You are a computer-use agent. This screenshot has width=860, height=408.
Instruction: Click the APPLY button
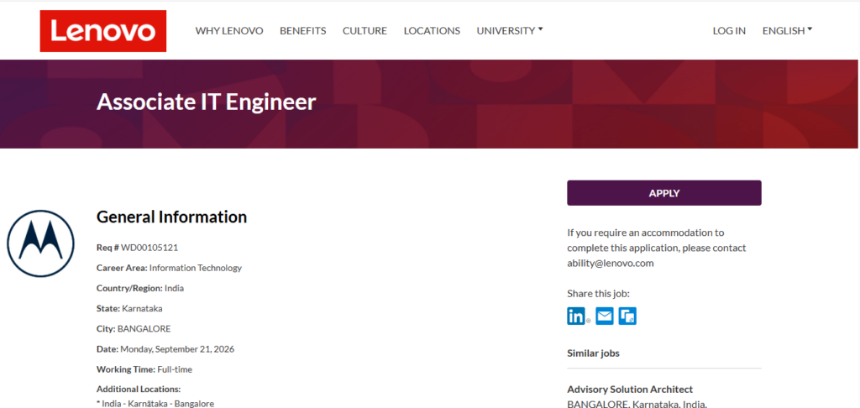pyautogui.click(x=664, y=193)
